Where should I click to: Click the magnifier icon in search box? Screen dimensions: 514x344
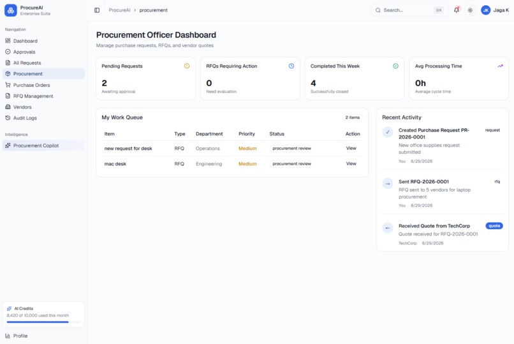pos(378,10)
